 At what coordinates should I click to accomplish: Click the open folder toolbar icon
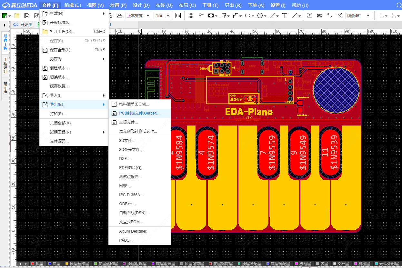[17, 15]
